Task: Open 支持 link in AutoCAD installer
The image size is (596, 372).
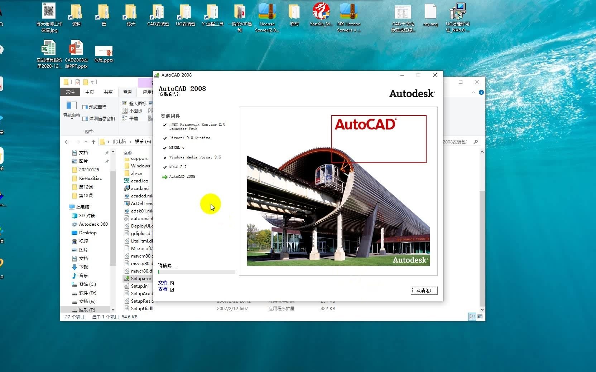Action: 166,289
